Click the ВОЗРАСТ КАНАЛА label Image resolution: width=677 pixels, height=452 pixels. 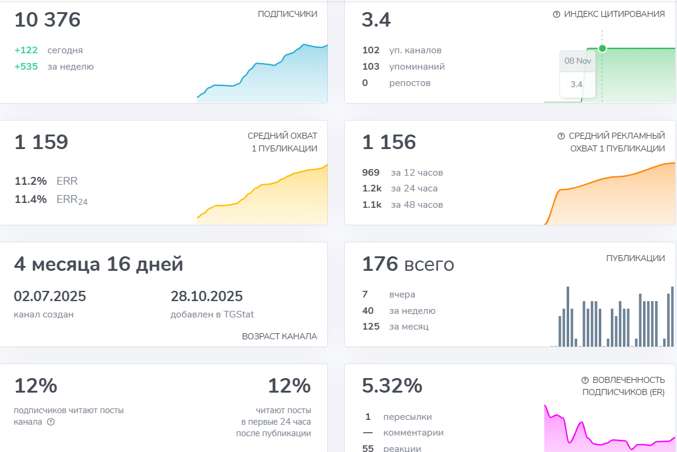tap(279, 336)
